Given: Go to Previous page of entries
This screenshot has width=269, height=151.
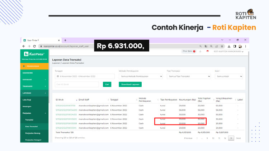Looking at the screenshot, I should pyautogui.click(x=188, y=138).
